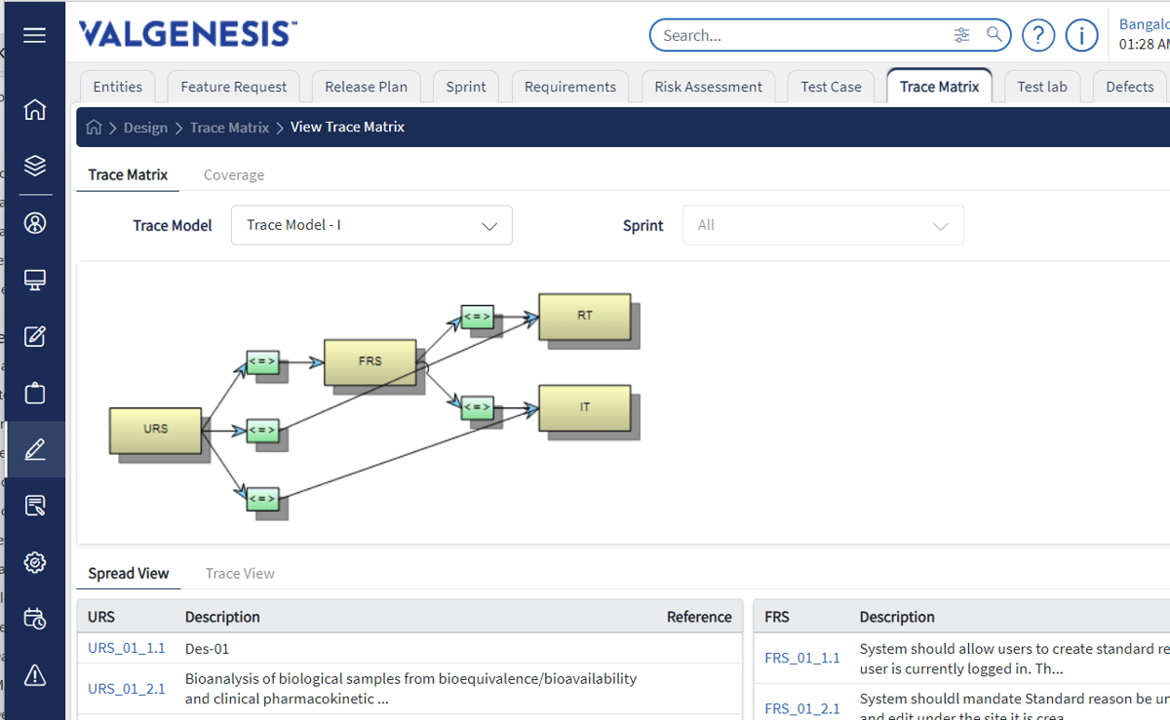This screenshot has height=720, width=1170.
Task: Click the help question mark icon
Action: [x=1038, y=34]
